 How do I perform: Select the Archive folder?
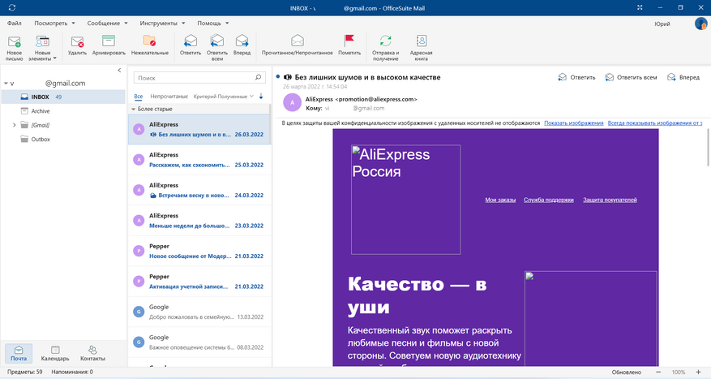point(63,110)
